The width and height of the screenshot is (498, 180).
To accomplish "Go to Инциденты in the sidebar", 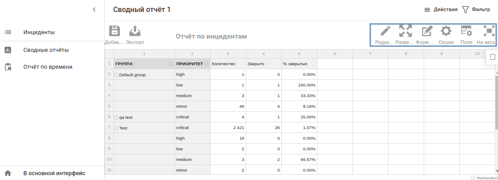I will pyautogui.click(x=39, y=32).
